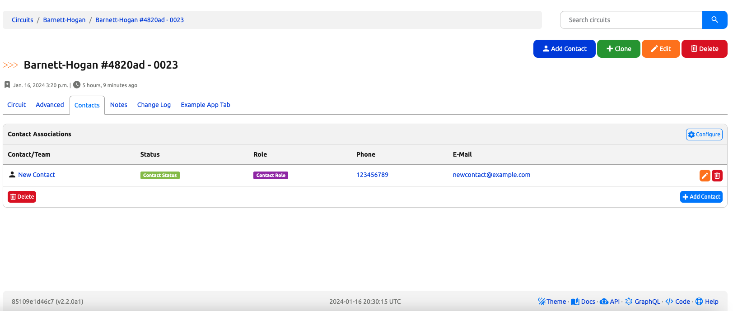Switch to the Change Log tab
This screenshot has width=733, height=311.
154,105
